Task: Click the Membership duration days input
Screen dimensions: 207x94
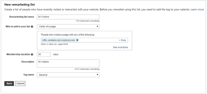Action: 43,54
